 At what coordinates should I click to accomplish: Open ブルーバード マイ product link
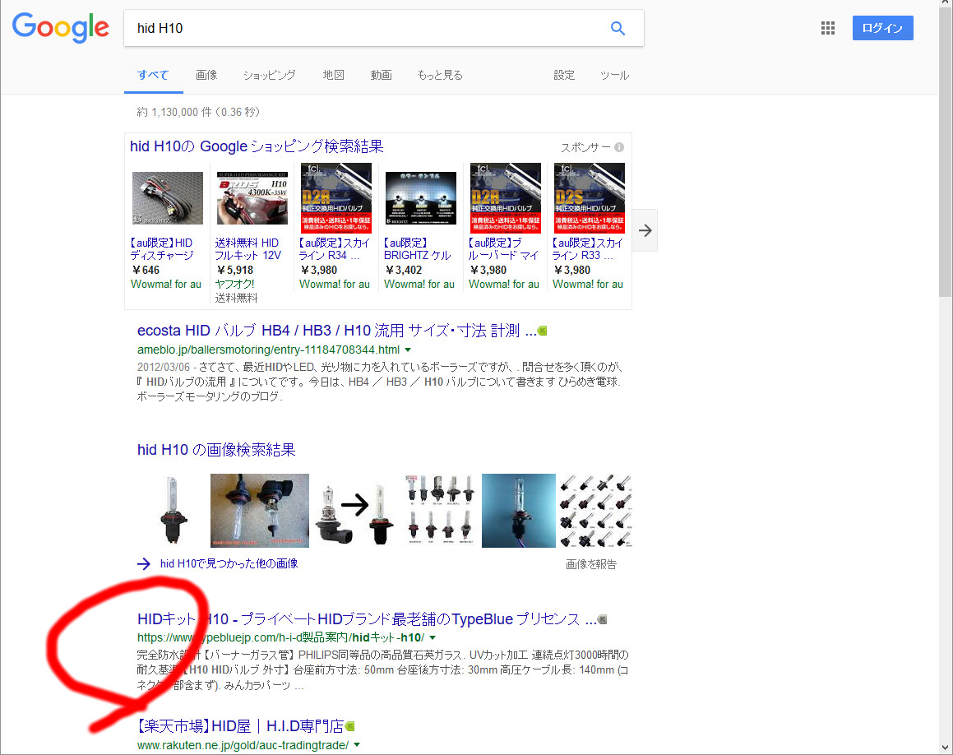pos(503,249)
